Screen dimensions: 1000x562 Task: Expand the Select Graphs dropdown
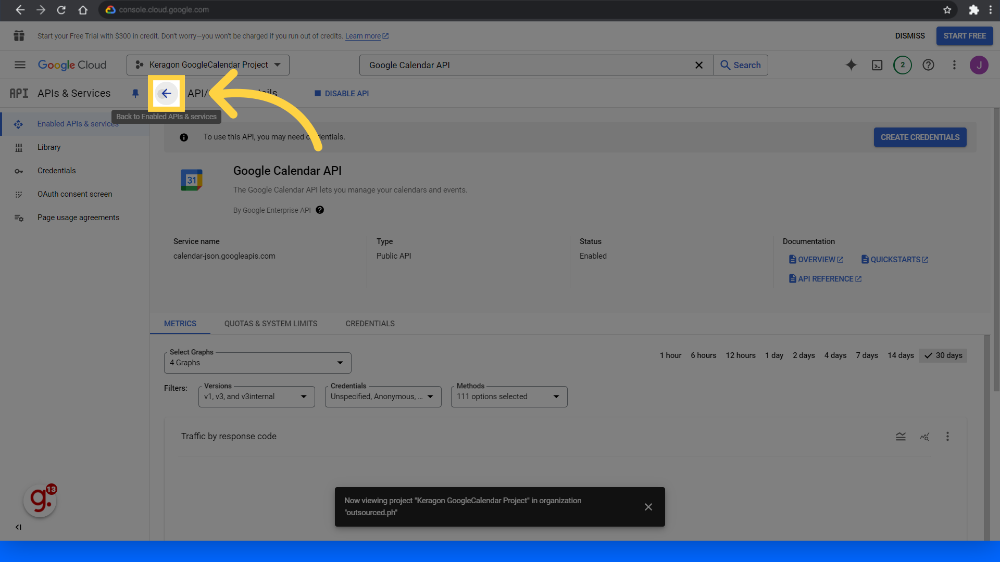(x=258, y=363)
